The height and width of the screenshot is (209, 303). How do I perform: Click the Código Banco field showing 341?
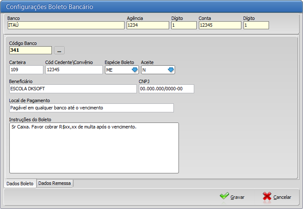(31, 50)
